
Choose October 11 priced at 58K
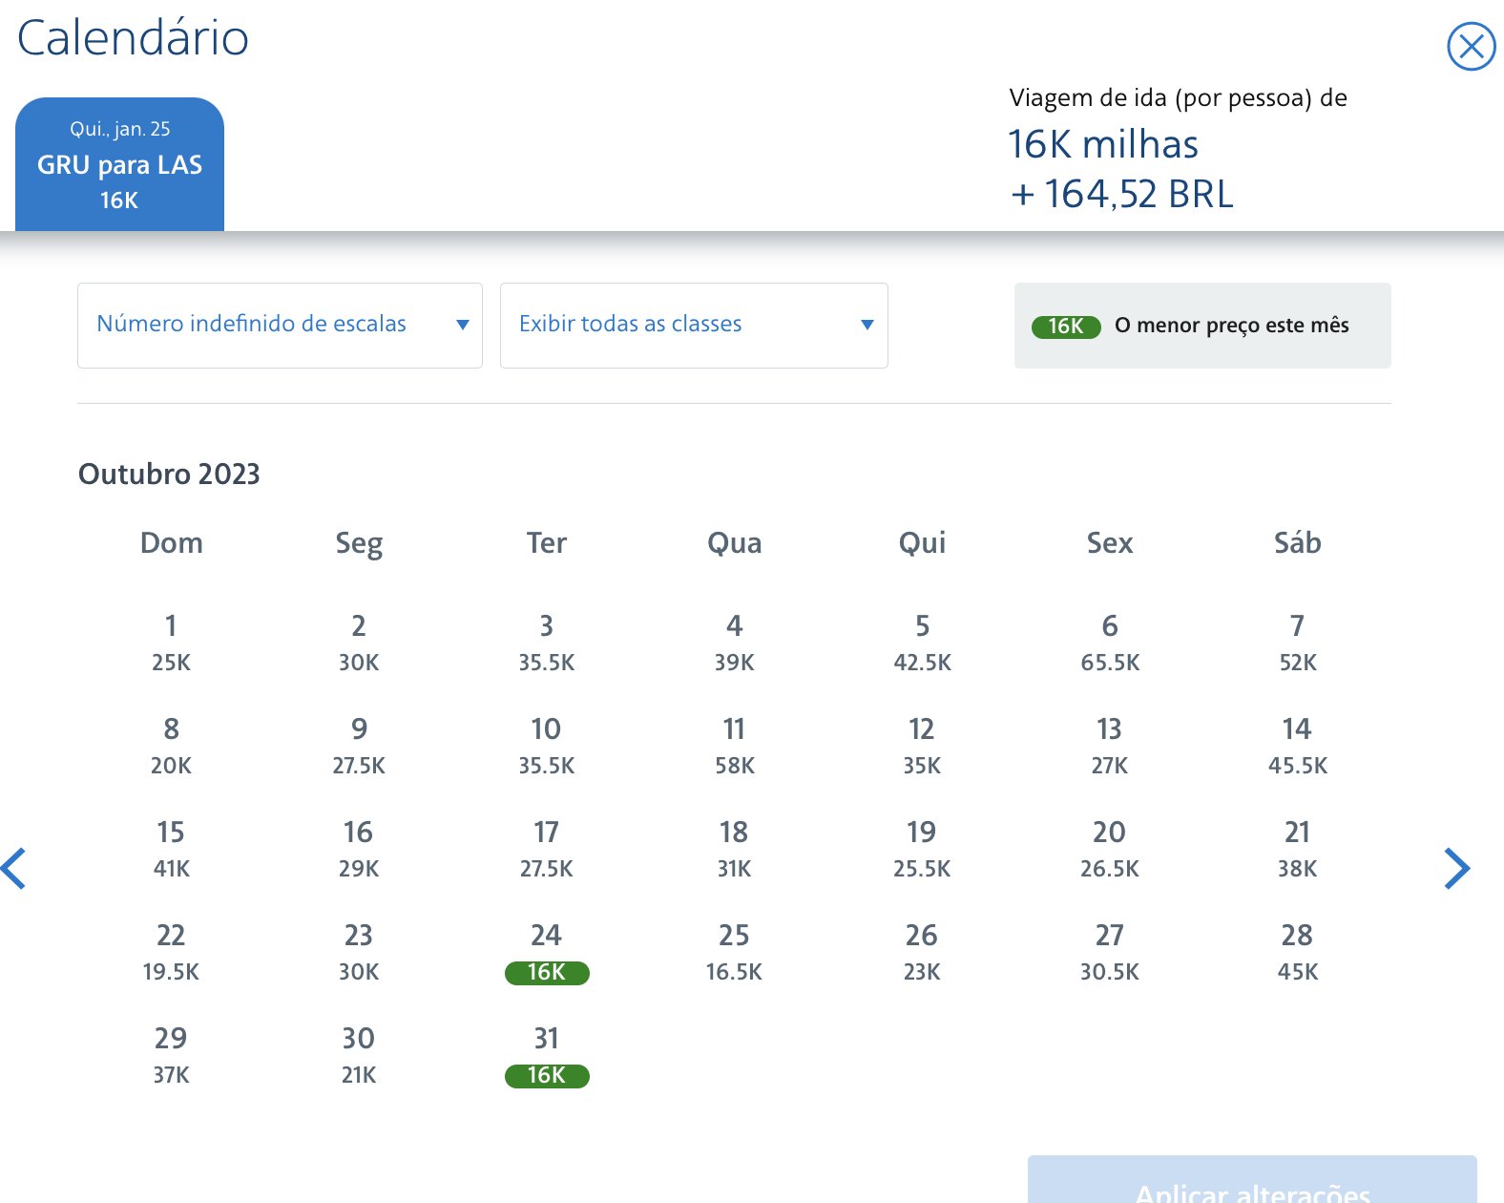coord(734,747)
